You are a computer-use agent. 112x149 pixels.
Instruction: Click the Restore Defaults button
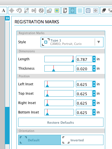[61, 122]
